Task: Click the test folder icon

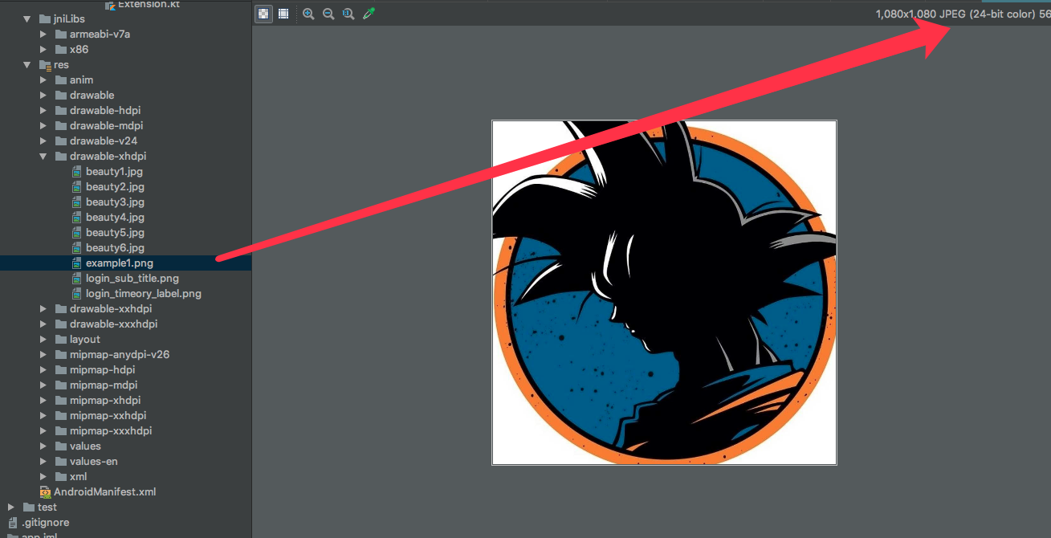Action: [29, 507]
